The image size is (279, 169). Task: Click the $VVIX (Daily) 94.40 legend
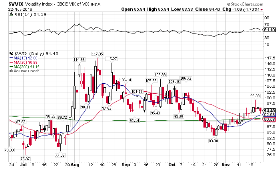click(x=36, y=54)
